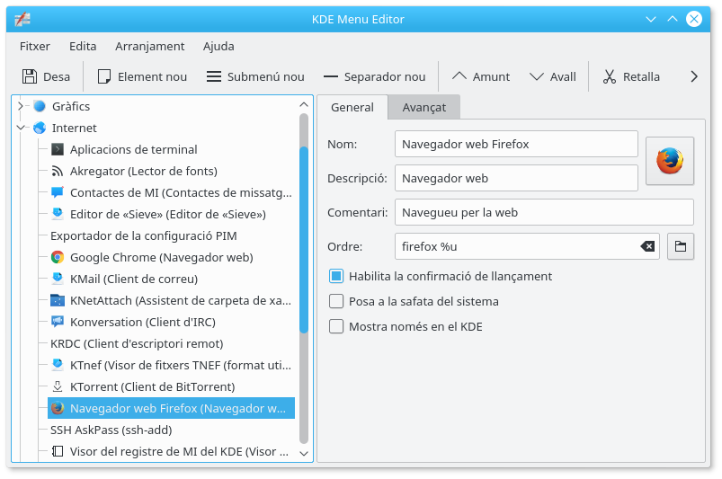
Task: Switch to the Avançat tab
Action: (423, 107)
